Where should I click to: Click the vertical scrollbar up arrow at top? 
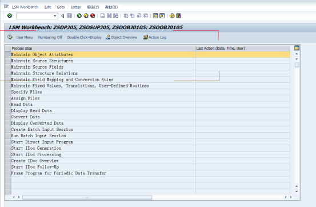297,54
